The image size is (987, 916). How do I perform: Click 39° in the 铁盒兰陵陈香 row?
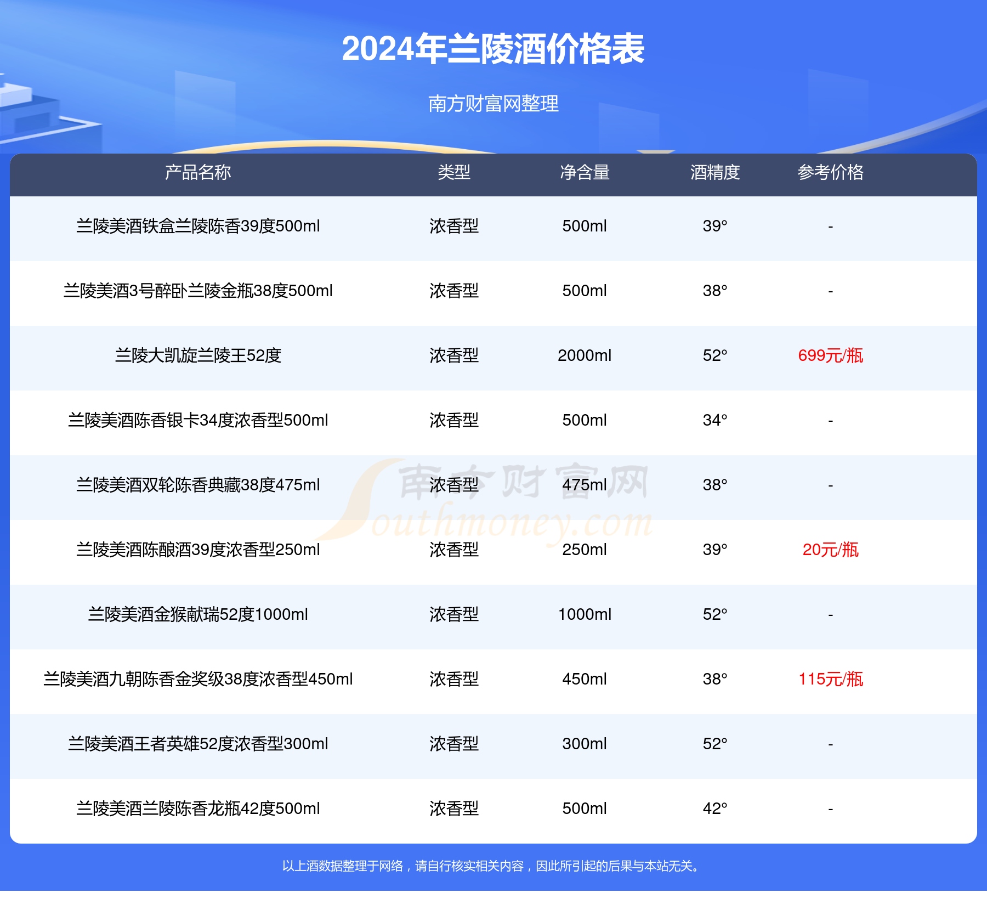[715, 226]
